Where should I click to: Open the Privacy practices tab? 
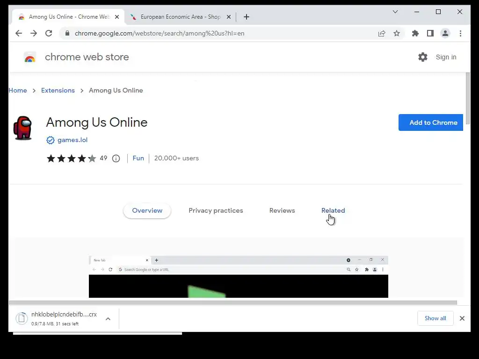216,211
